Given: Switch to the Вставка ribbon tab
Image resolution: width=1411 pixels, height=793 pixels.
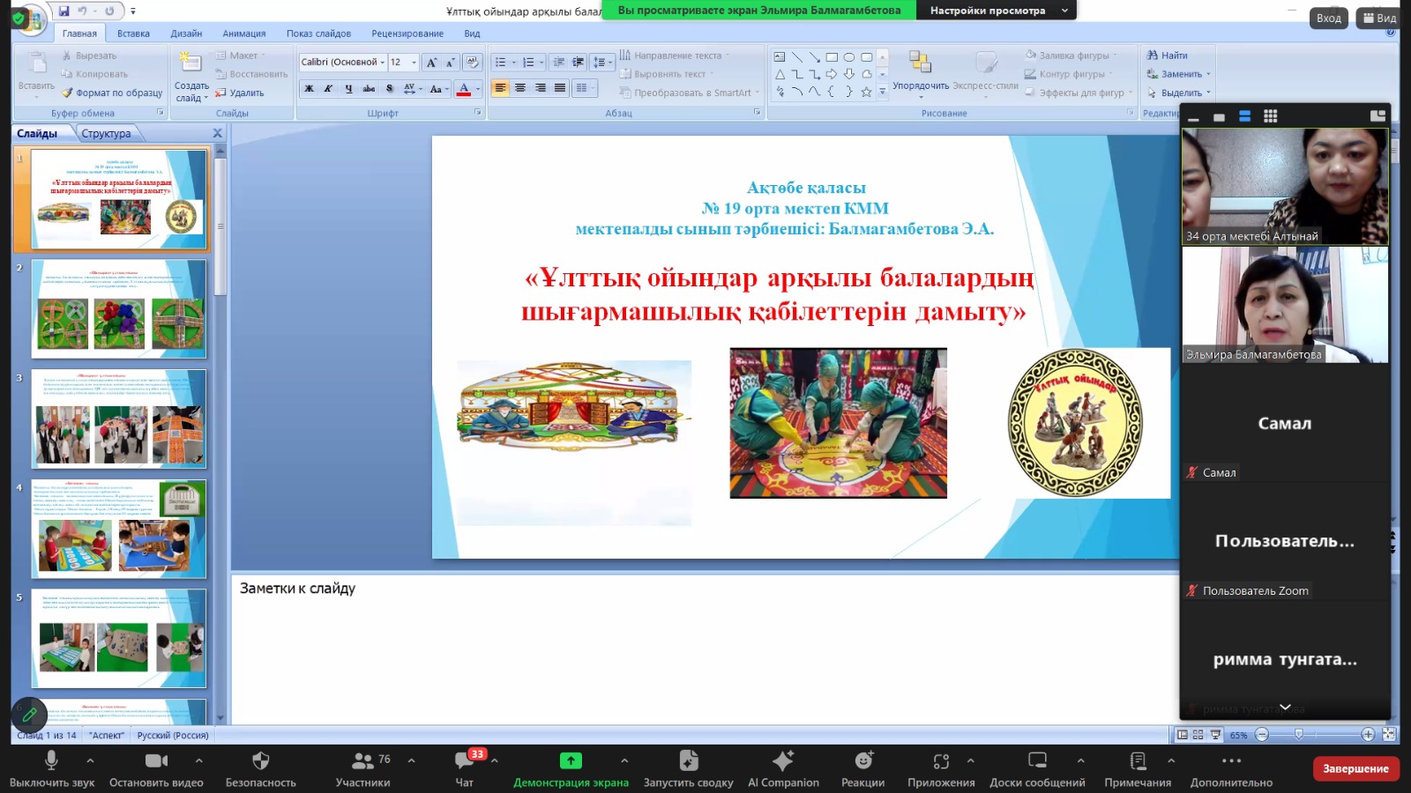Looking at the screenshot, I should tap(133, 33).
